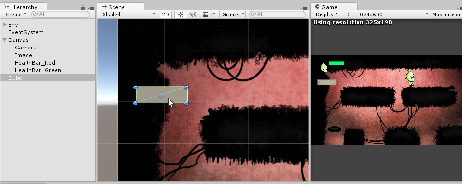Screen dimensions: 462x184
Task: Click the Hierarchy search field
Action: pyautogui.click(x=60, y=14)
